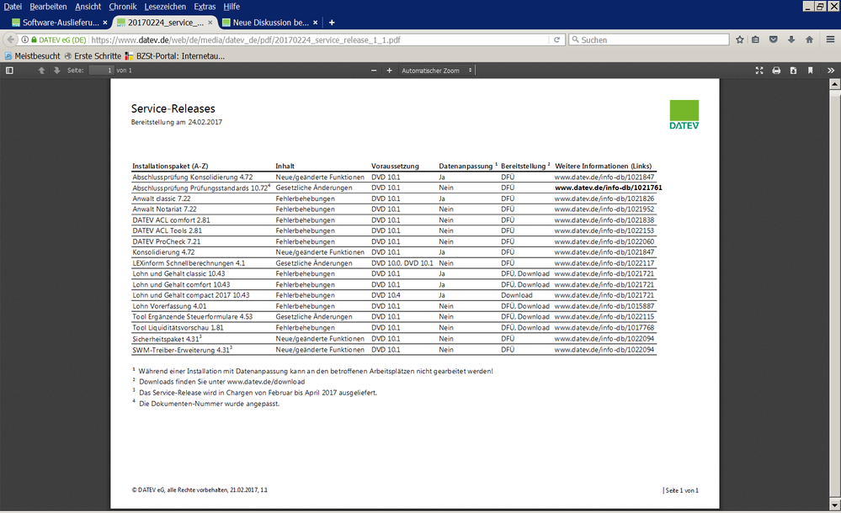Viewport: 841px width, 513px height.
Task: Open info-db link 1017768 for Tool Liquiditätsvorschau
Action: coord(604,327)
